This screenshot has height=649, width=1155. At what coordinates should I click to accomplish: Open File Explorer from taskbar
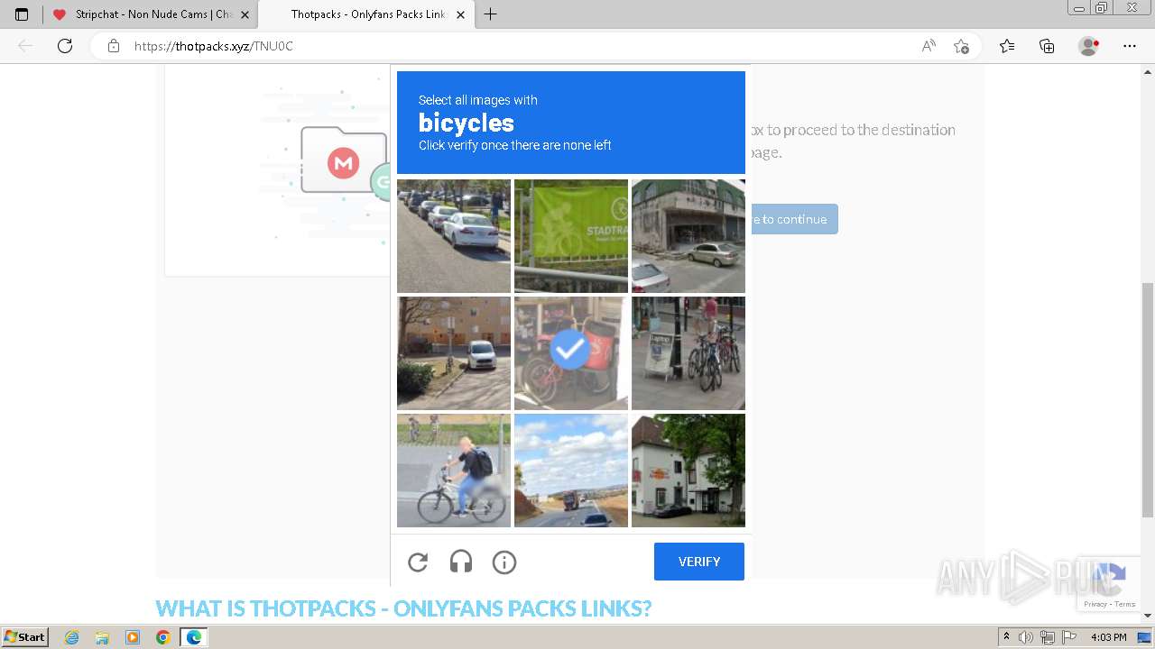pos(102,637)
